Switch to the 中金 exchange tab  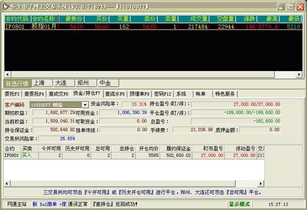(x=108, y=83)
